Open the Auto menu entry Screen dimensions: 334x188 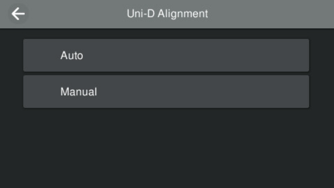[x=166, y=55]
